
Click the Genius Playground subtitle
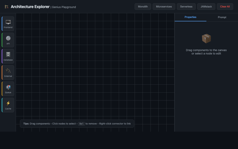pos(64,7)
